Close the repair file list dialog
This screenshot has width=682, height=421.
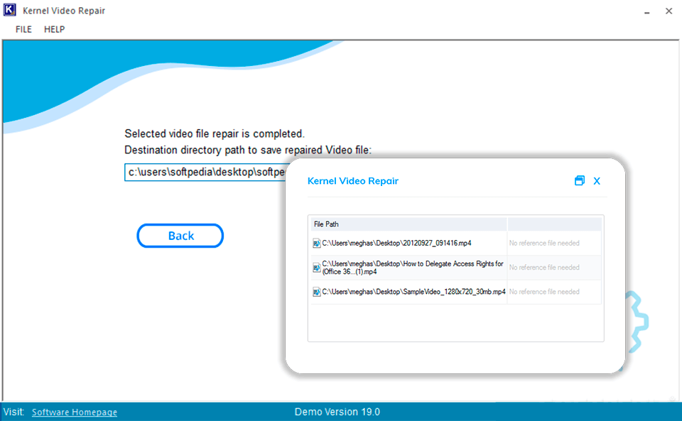click(x=597, y=180)
